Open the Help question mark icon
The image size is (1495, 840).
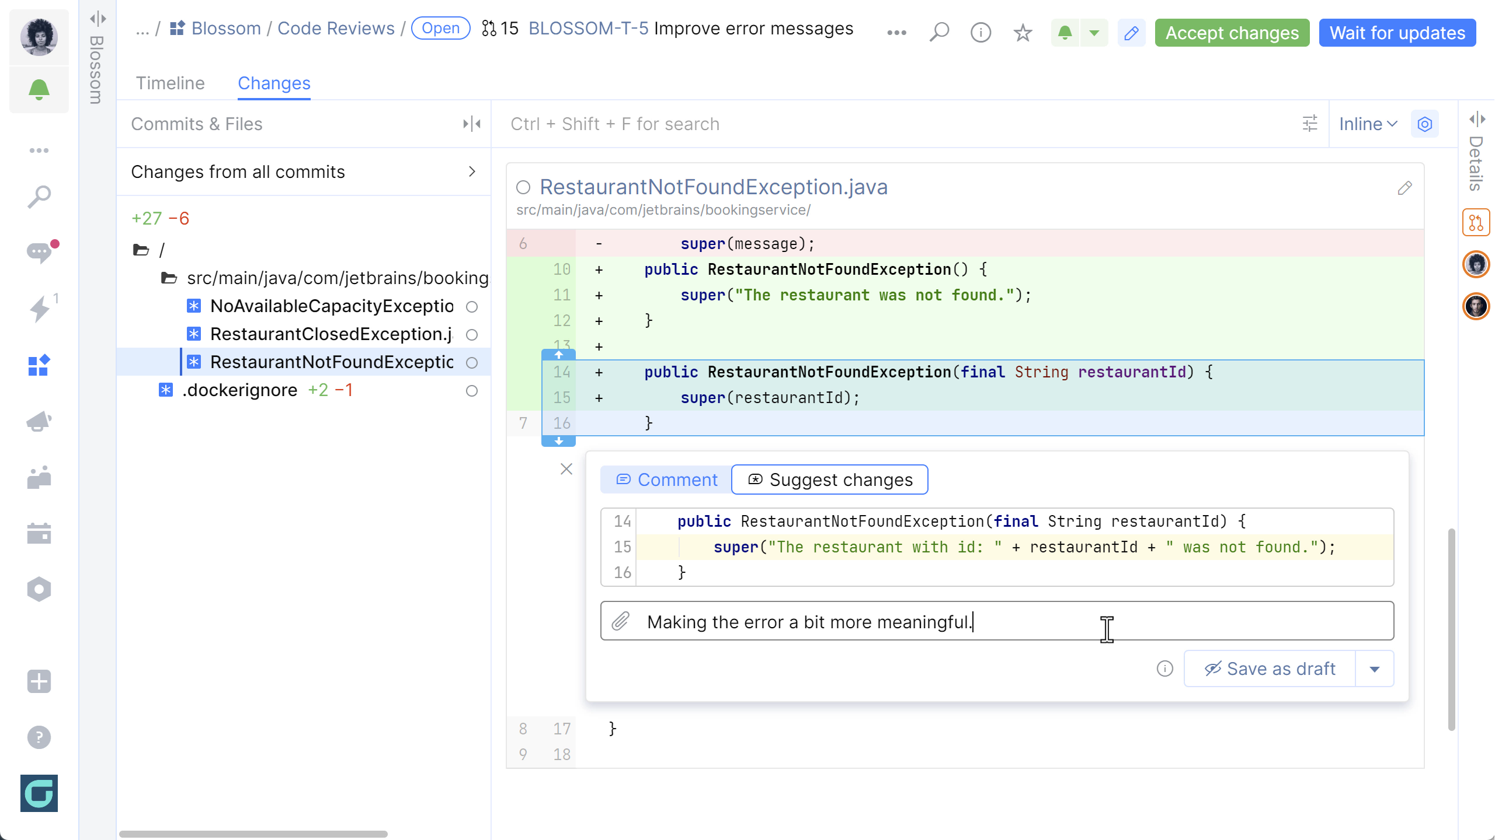(39, 737)
